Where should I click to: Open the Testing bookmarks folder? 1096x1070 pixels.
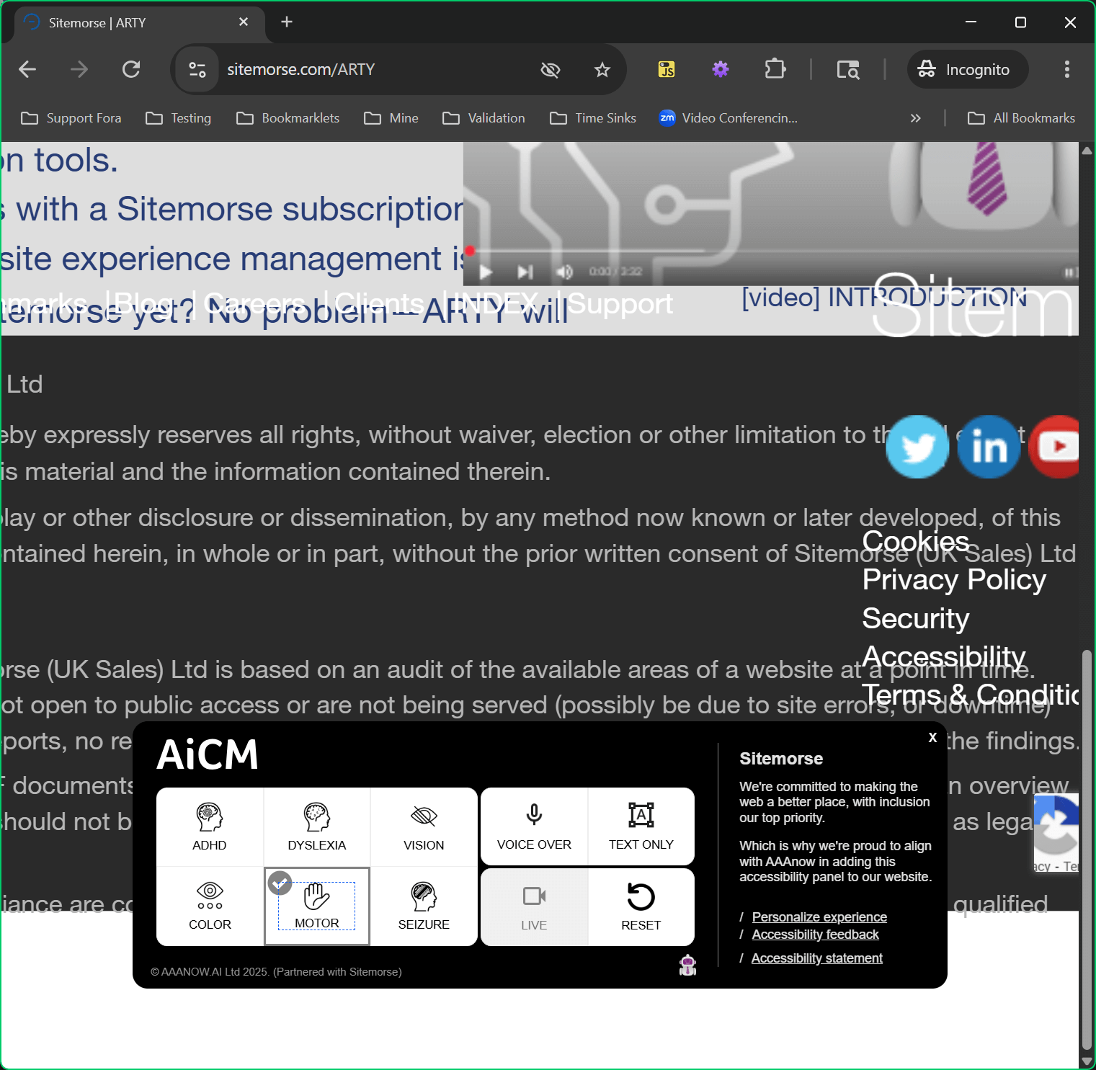(x=178, y=118)
